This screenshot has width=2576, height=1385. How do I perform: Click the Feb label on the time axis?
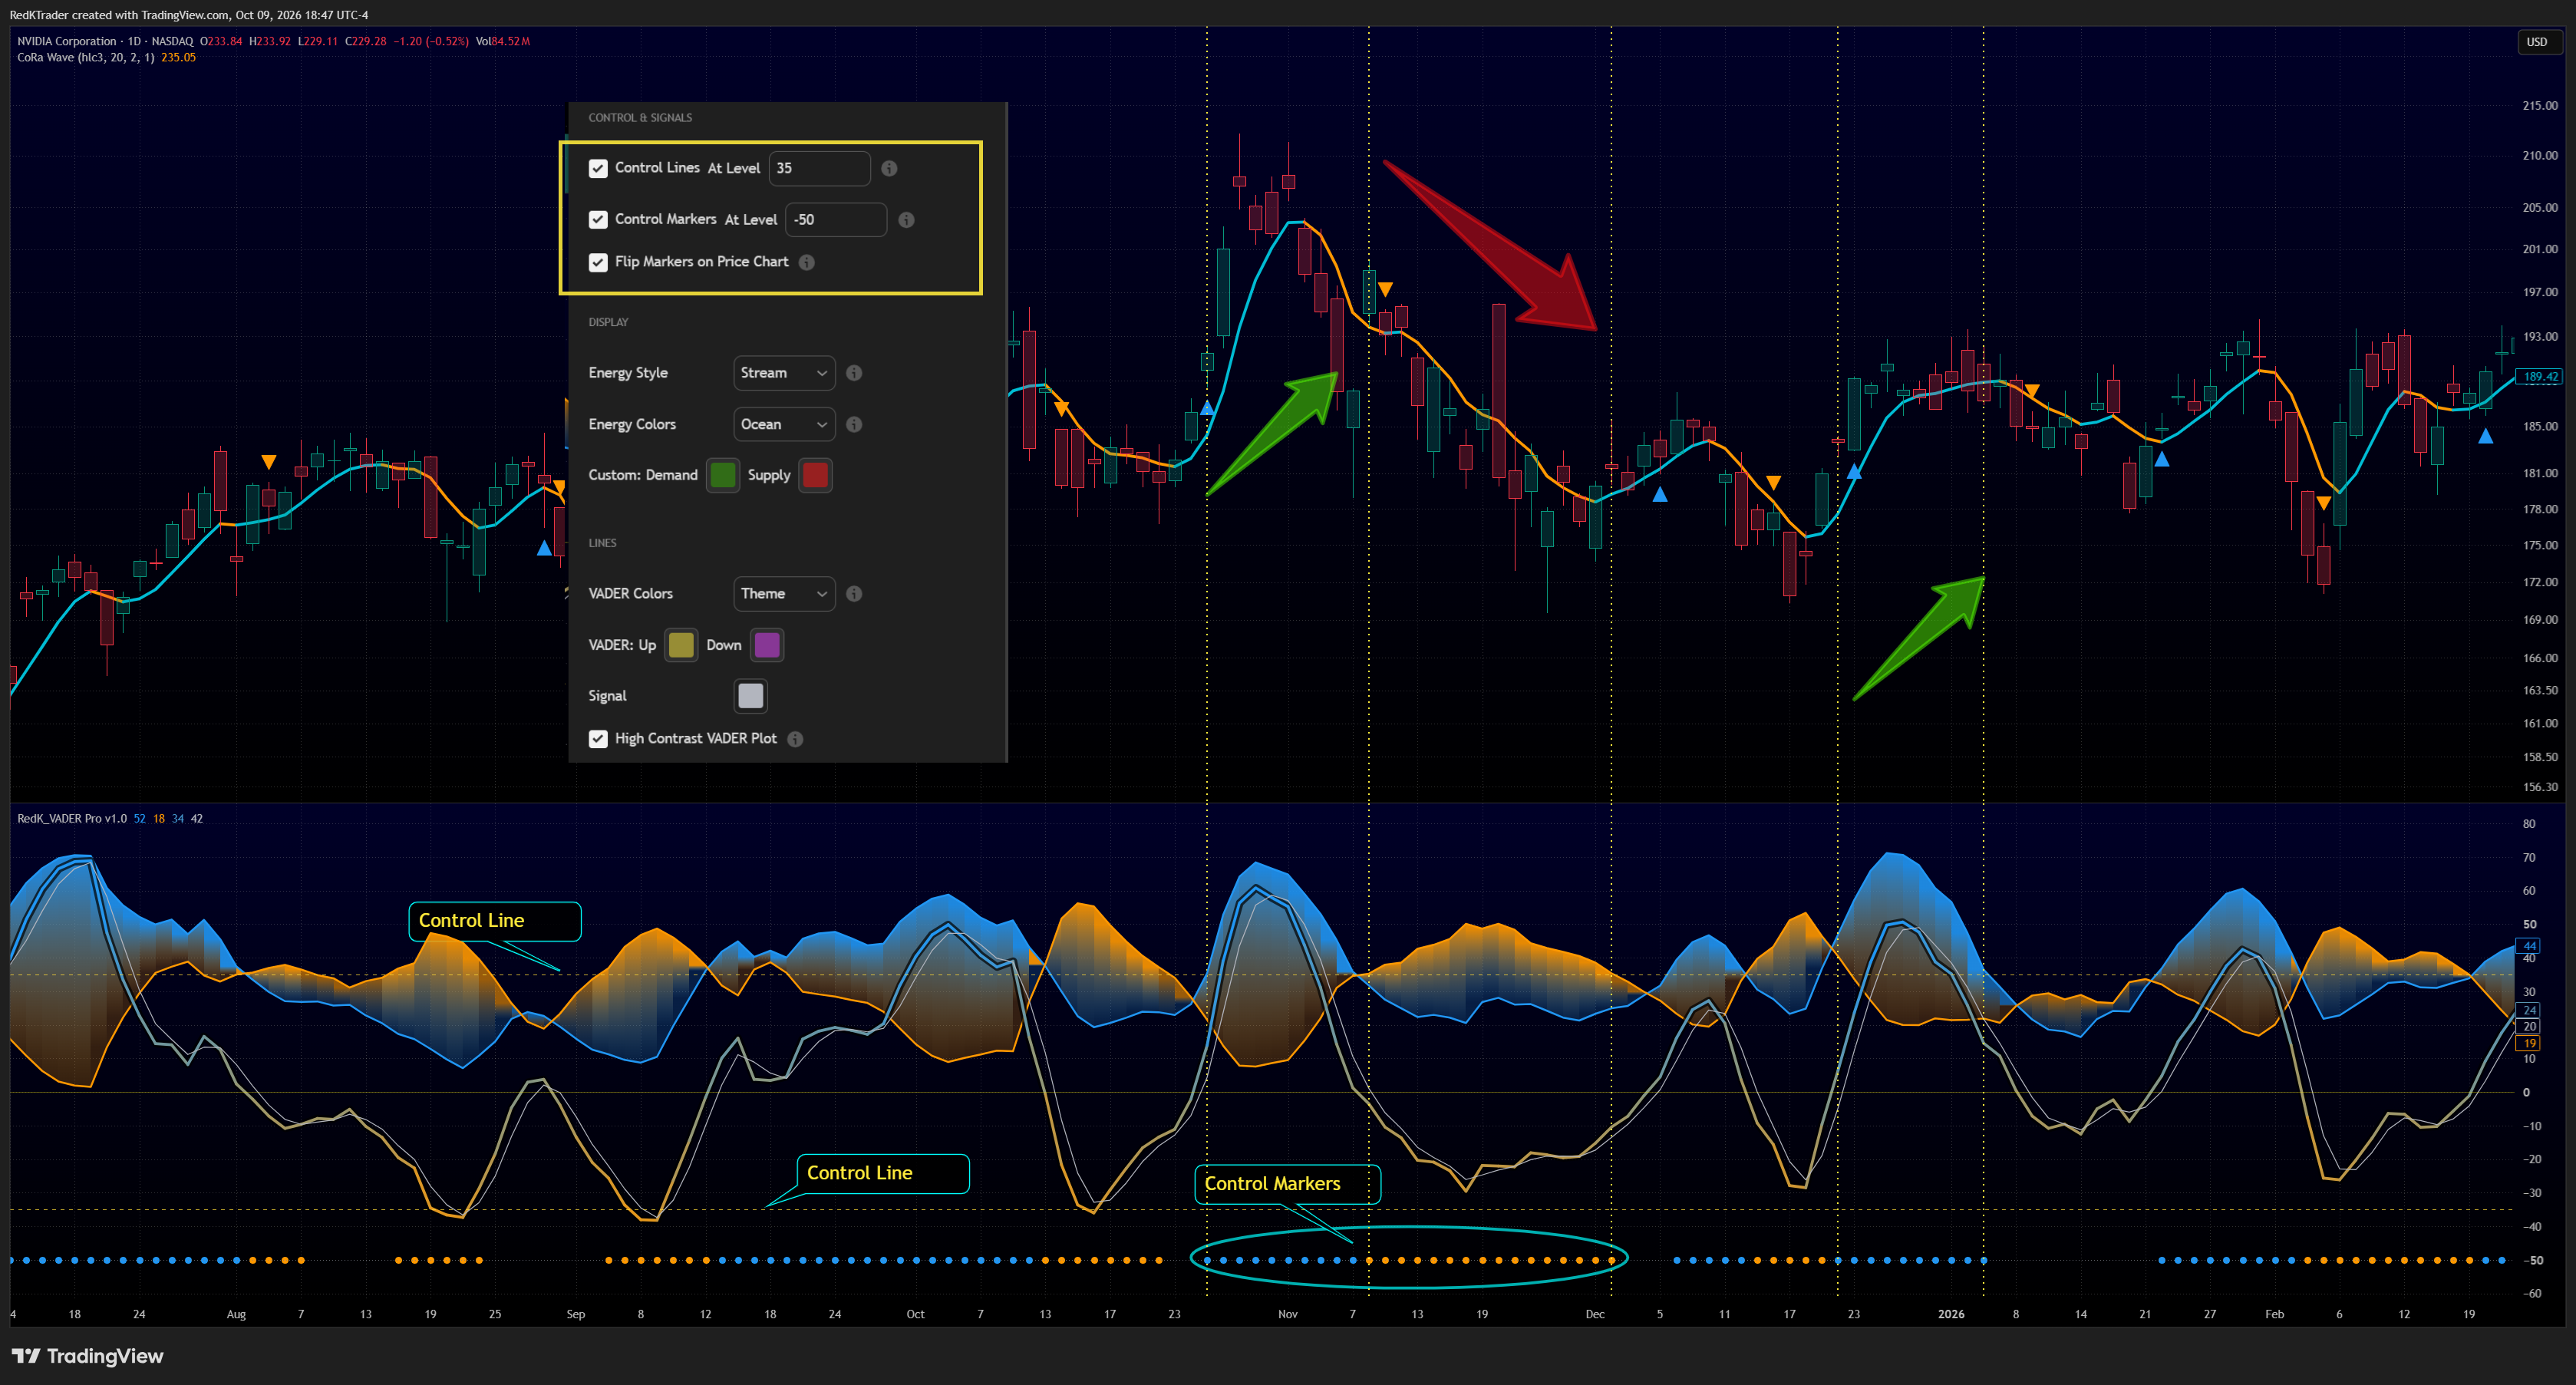tap(2274, 1314)
